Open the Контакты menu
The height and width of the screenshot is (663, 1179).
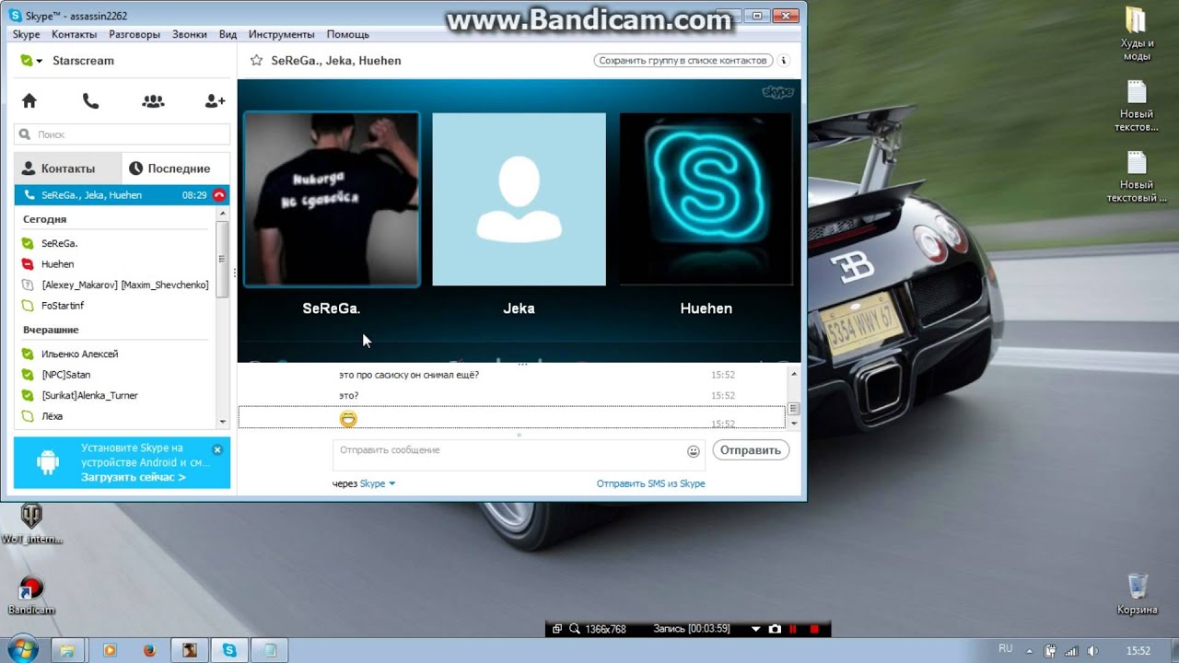tap(74, 34)
